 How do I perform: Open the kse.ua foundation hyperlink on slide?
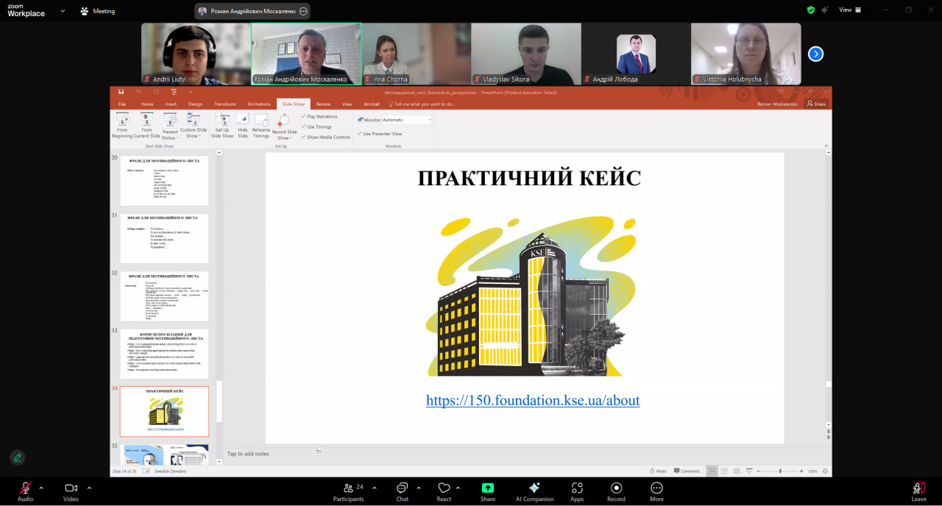[x=533, y=400]
